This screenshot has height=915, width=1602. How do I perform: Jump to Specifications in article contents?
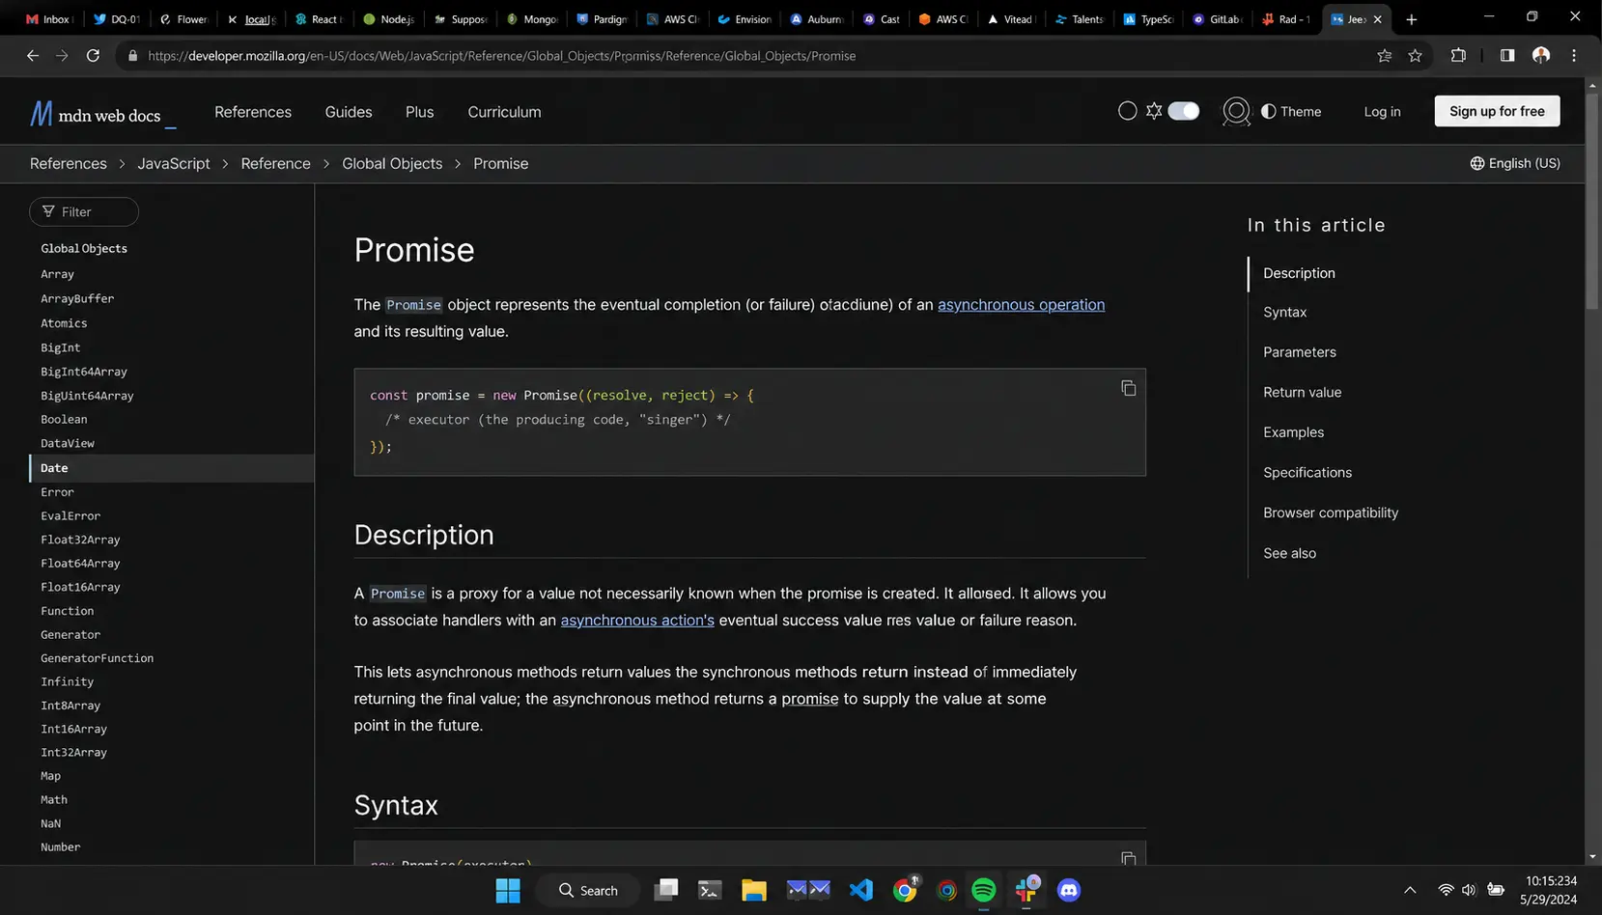click(1307, 473)
